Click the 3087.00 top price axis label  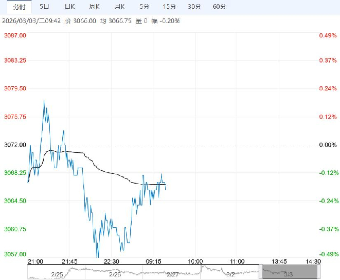(16, 35)
